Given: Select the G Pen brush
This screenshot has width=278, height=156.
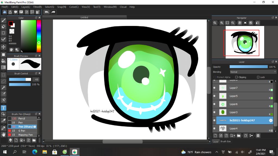Looking at the screenshot, I should 22,131.
